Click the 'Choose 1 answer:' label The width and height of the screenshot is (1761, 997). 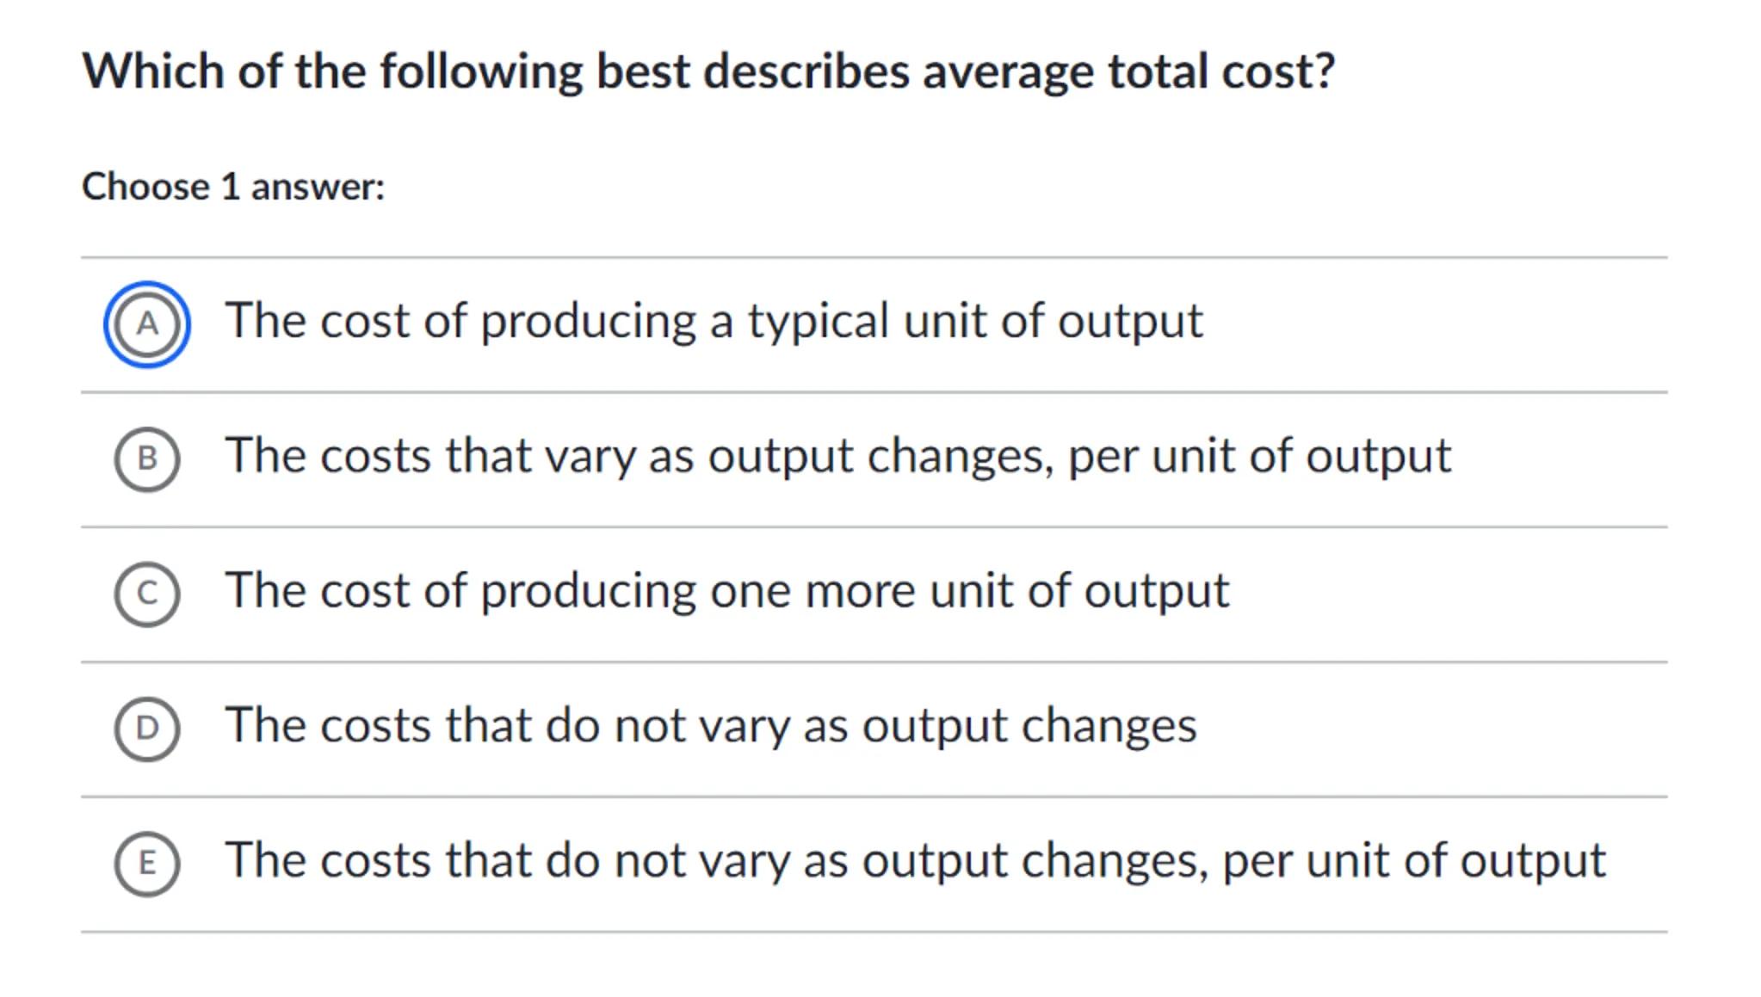(x=233, y=187)
